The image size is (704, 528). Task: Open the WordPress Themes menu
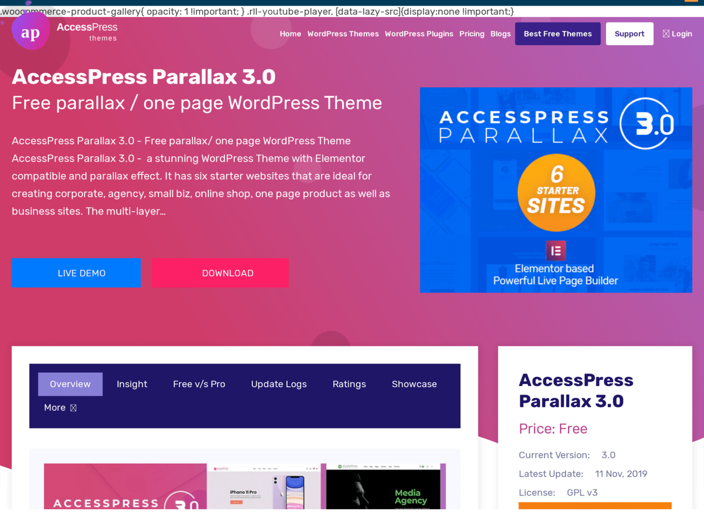pyautogui.click(x=343, y=34)
